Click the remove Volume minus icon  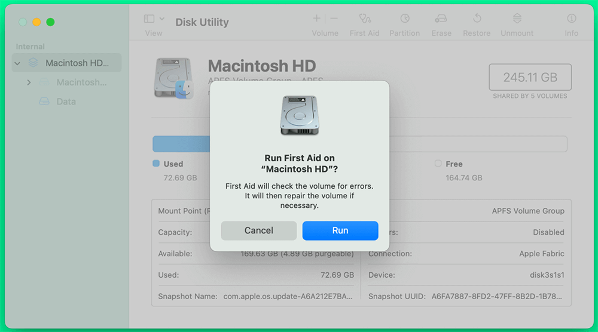(x=334, y=19)
